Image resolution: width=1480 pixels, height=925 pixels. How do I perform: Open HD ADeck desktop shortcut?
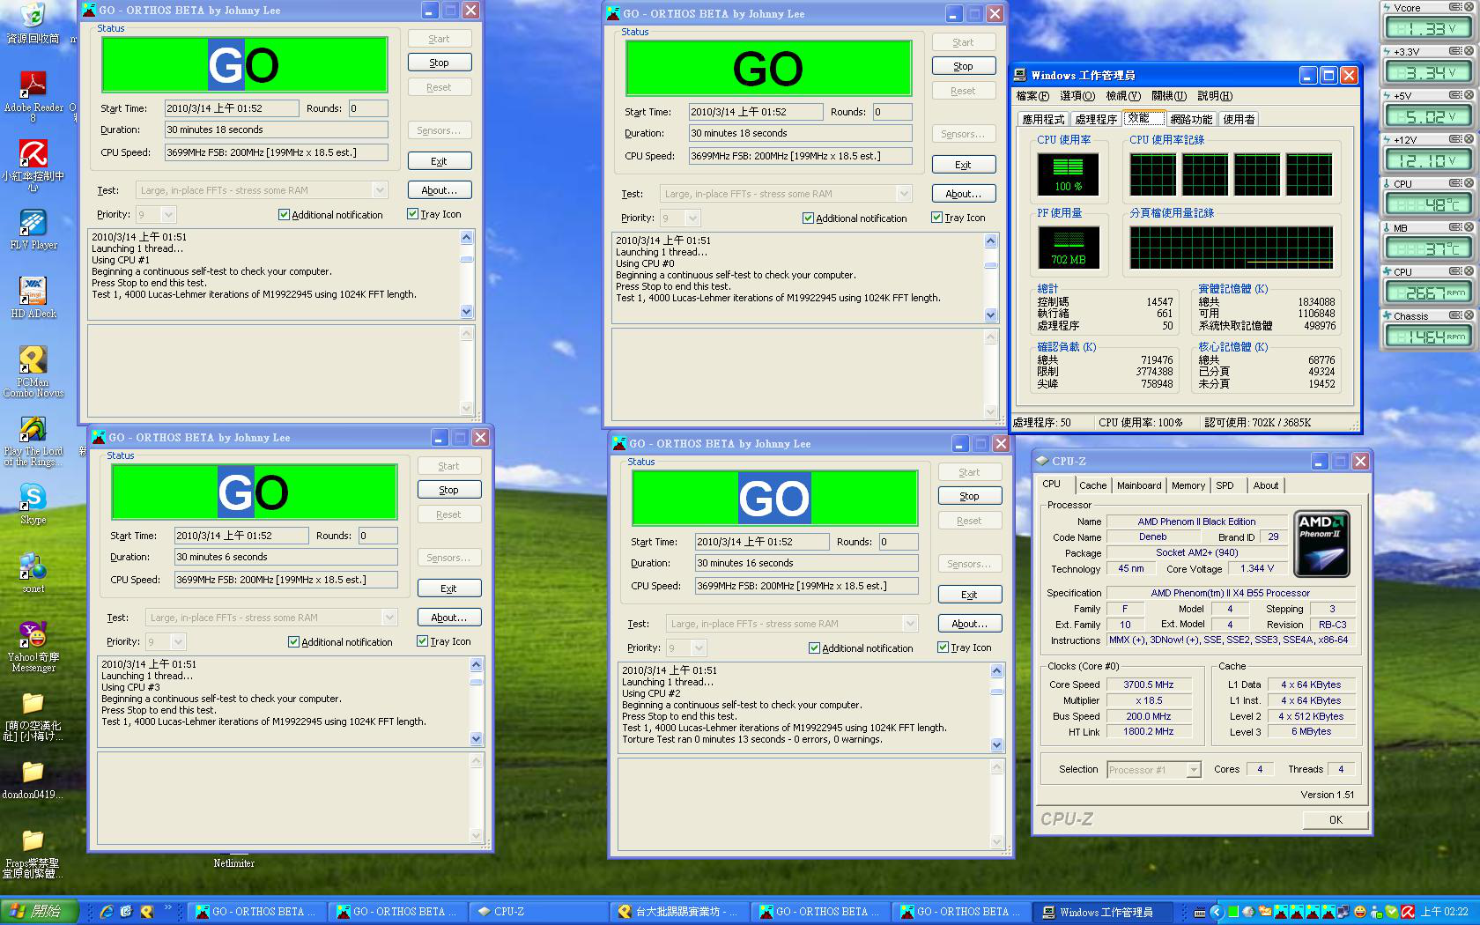pos(33,291)
